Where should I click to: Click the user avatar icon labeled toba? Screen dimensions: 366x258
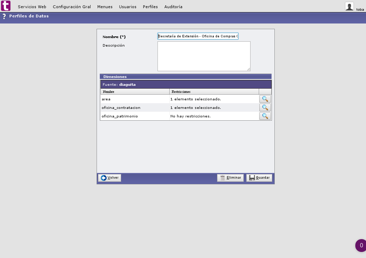click(x=350, y=6)
